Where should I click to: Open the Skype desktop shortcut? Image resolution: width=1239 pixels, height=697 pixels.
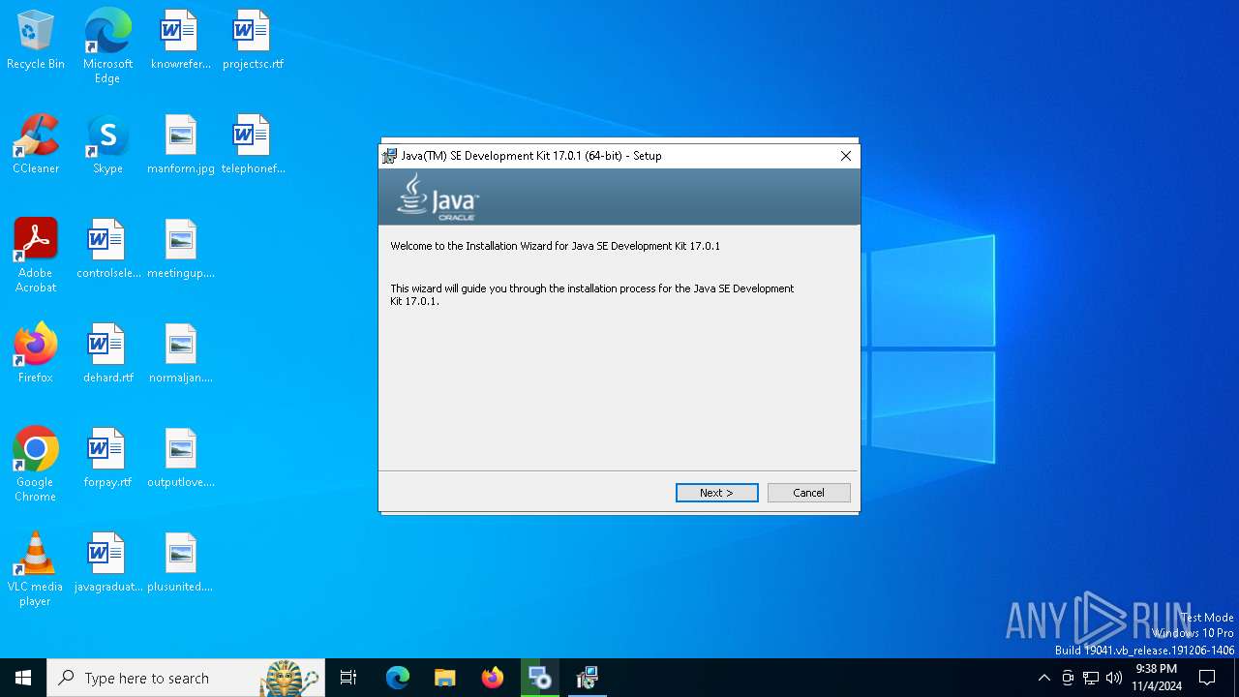[107, 145]
